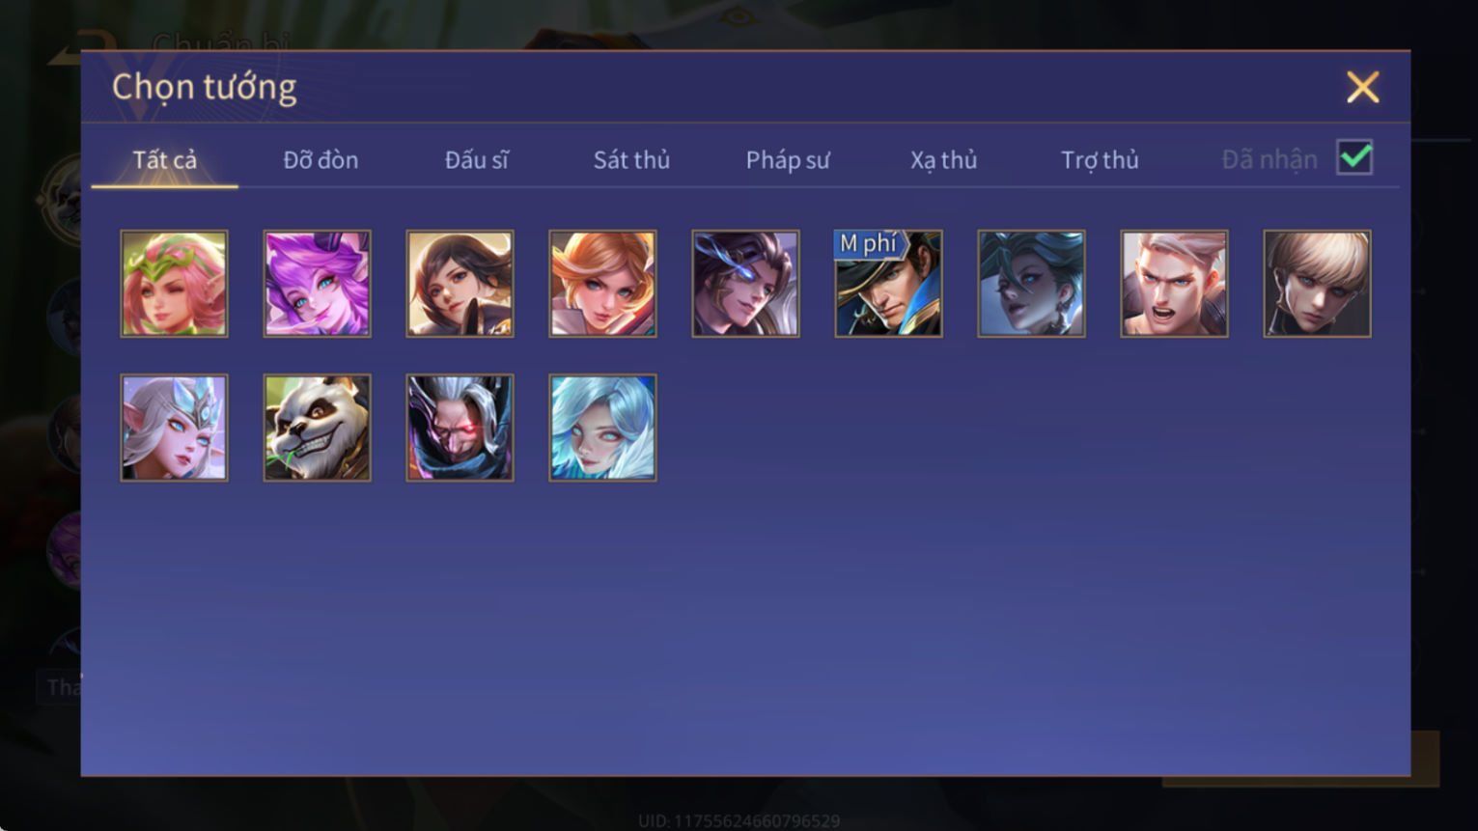
Task: Show the Xạ thủ hero list
Action: coord(943,160)
